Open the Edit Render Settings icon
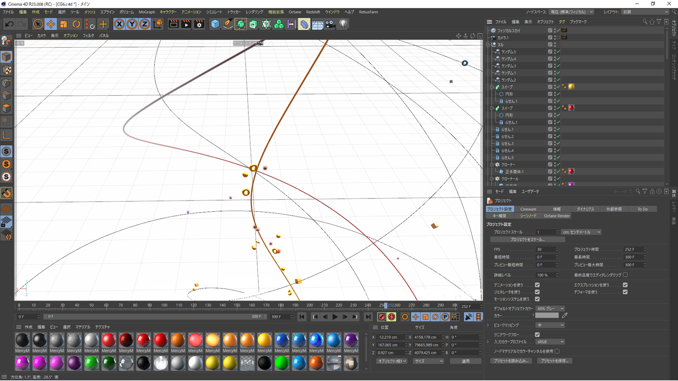Image resolution: width=678 pixels, height=381 pixels. pos(199,24)
